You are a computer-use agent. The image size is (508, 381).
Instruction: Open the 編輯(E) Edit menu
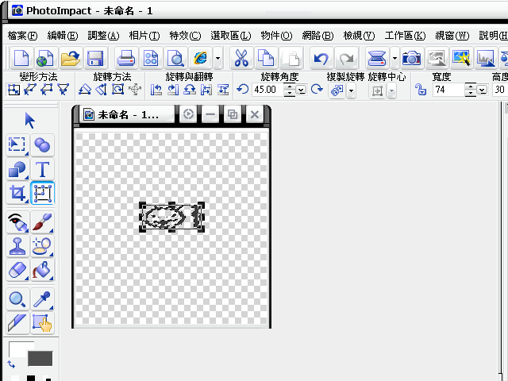point(63,35)
